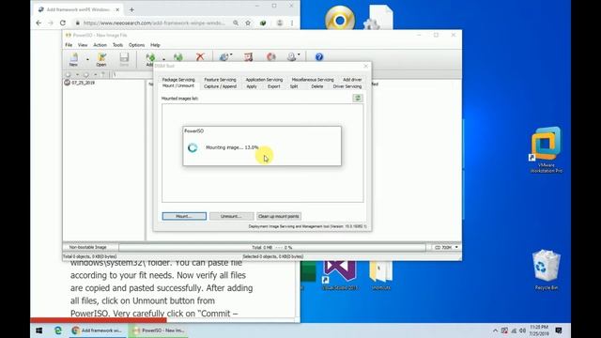Click the Windows Start button
Viewport: 601px width, 338px height.
pyautogui.click(x=39, y=330)
